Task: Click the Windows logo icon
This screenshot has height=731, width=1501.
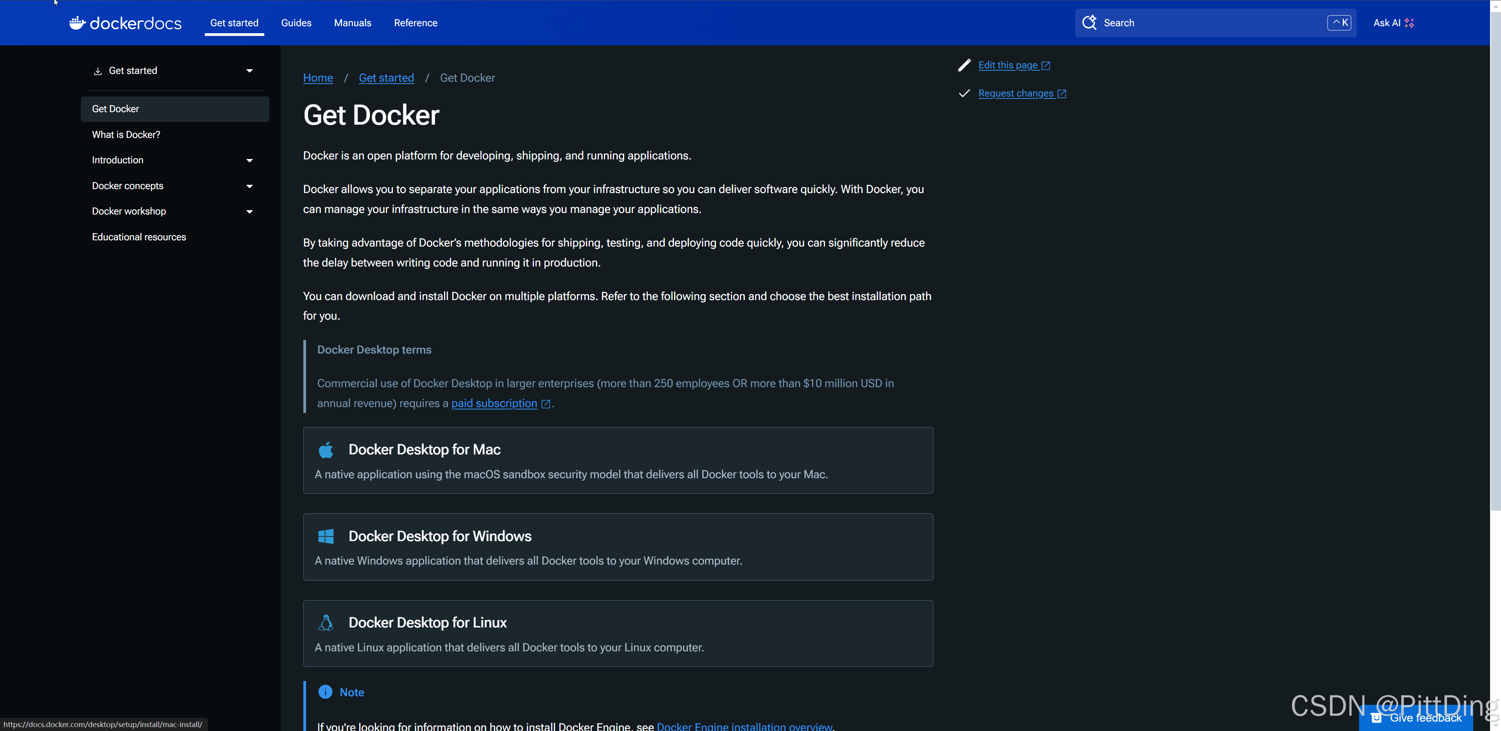Action: (326, 536)
